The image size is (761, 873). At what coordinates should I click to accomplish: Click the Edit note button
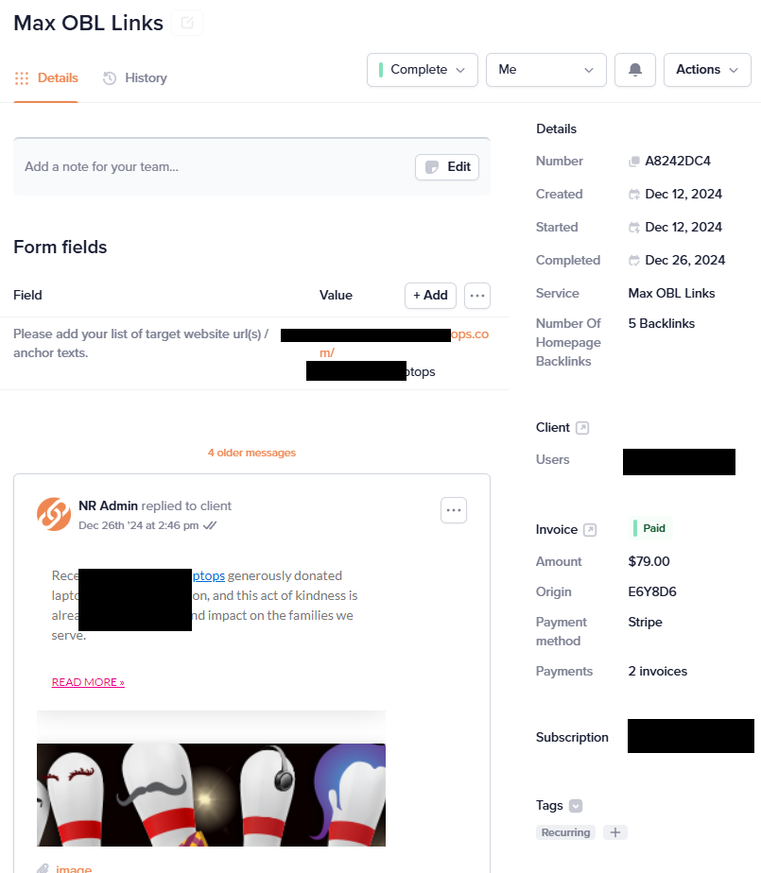447,167
